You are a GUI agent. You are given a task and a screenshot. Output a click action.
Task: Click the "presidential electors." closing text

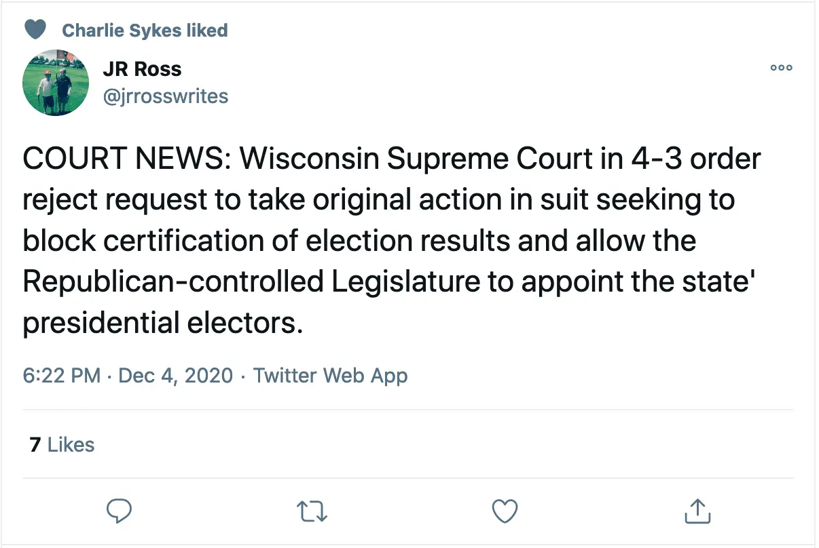click(162, 323)
